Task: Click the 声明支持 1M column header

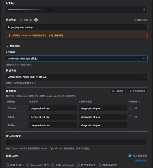Action: [134, 101]
